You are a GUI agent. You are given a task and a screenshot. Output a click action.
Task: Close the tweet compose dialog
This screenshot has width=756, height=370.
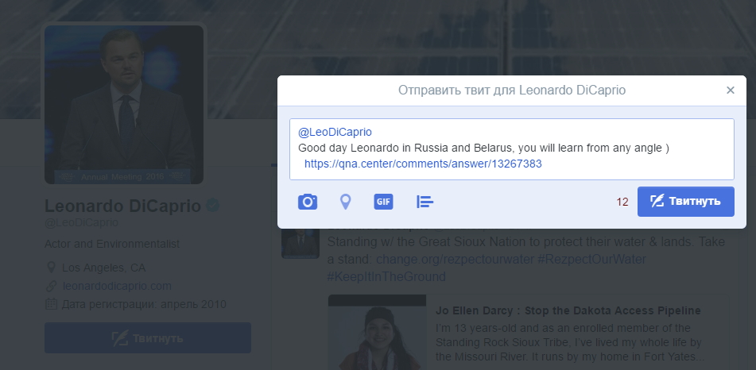(x=731, y=90)
